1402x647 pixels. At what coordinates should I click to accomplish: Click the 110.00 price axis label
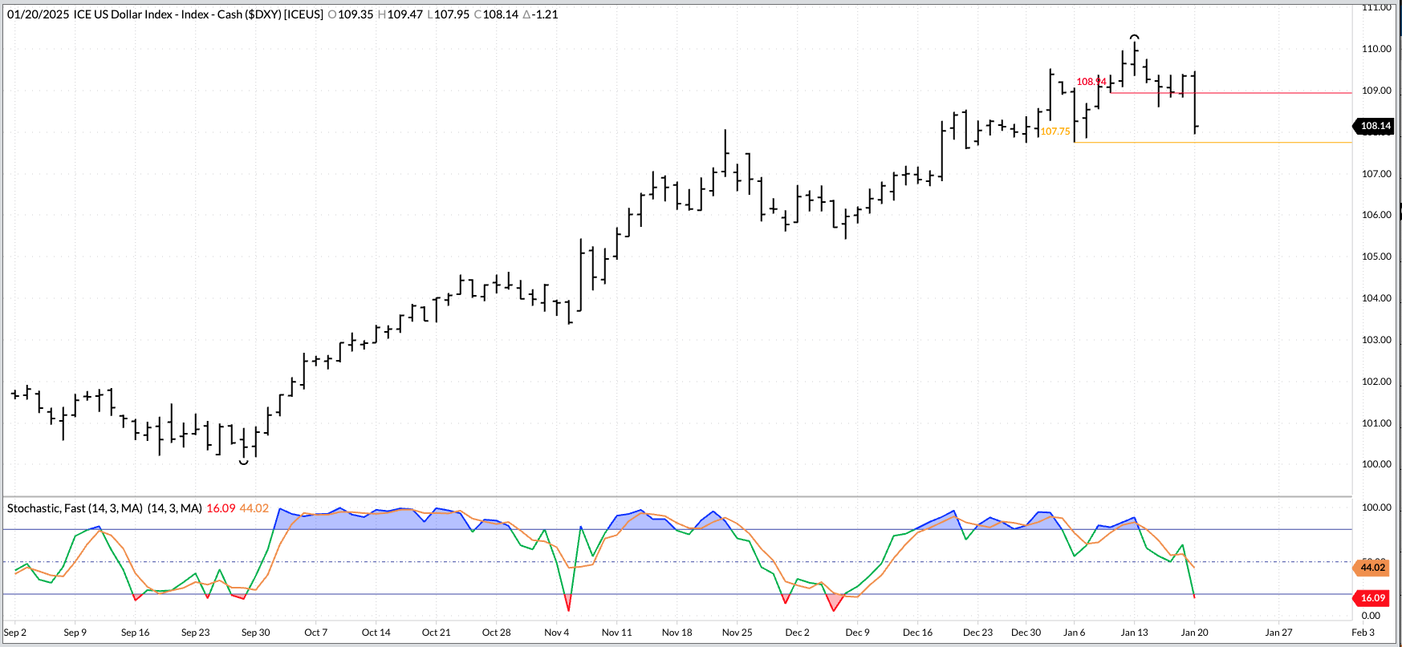pos(1376,49)
